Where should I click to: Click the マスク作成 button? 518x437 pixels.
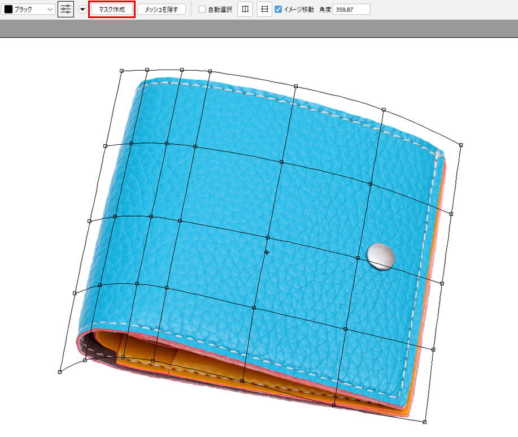112,9
